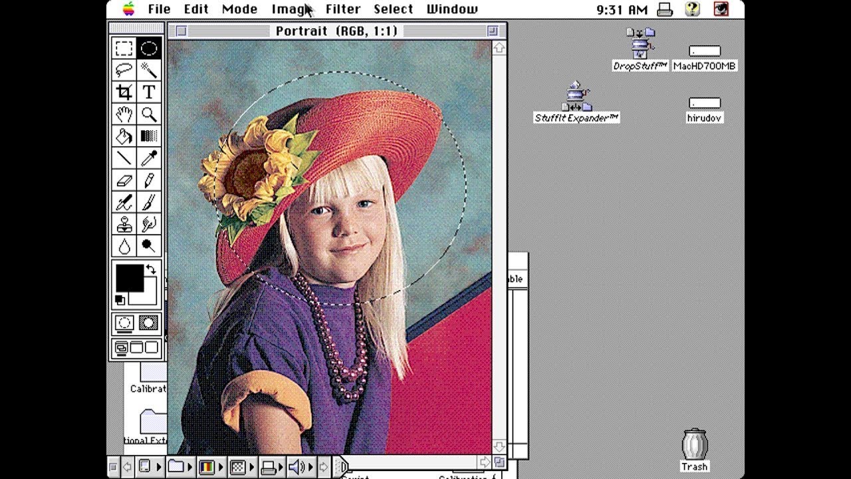The height and width of the screenshot is (479, 851).
Task: Select the Zoom magnifier tool
Action: click(x=149, y=114)
